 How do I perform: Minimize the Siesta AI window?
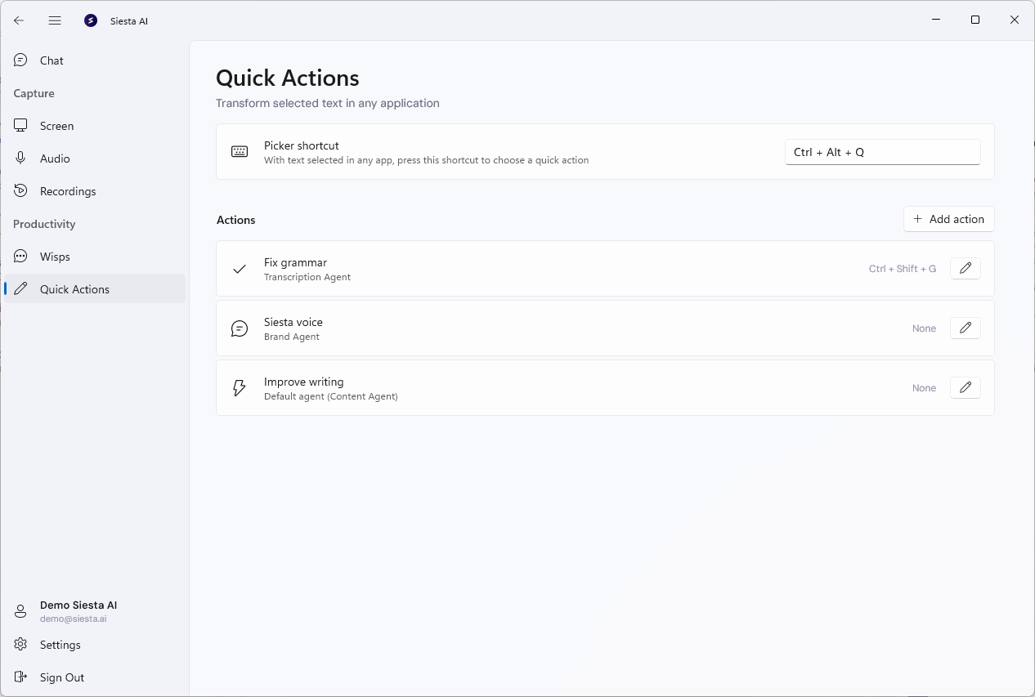[x=936, y=20]
